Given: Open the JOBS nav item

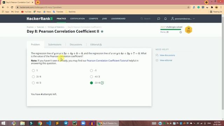Looking at the screenshot, I should pyautogui.click(x=104, y=19).
